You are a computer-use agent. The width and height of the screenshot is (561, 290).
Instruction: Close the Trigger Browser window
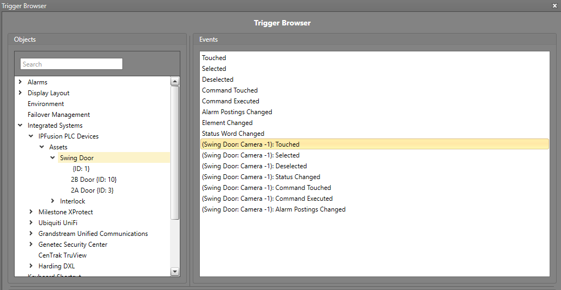555,5
